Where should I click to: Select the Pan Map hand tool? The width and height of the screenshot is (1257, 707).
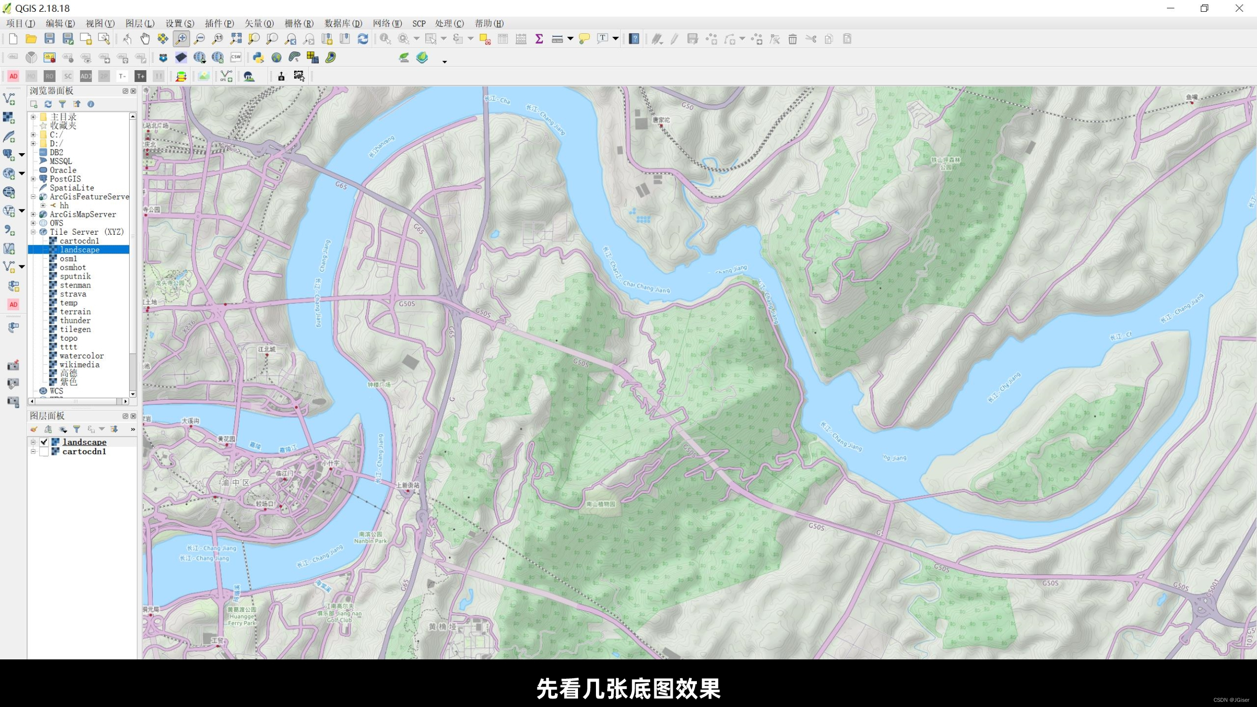point(145,39)
